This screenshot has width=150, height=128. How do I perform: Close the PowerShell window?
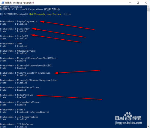[x=146, y=3]
